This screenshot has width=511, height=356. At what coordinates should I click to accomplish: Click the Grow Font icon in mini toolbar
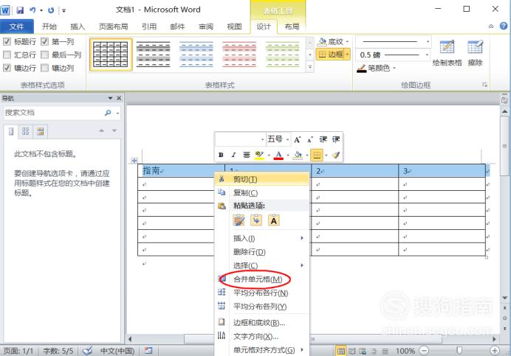coord(297,139)
